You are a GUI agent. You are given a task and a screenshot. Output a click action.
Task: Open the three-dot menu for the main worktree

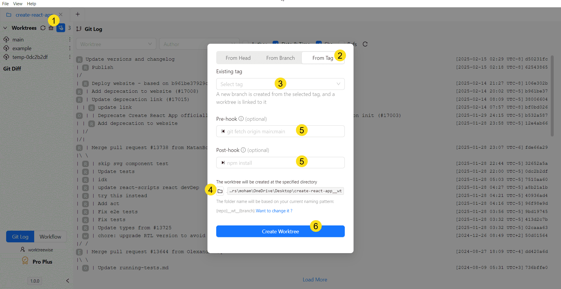[70, 39]
